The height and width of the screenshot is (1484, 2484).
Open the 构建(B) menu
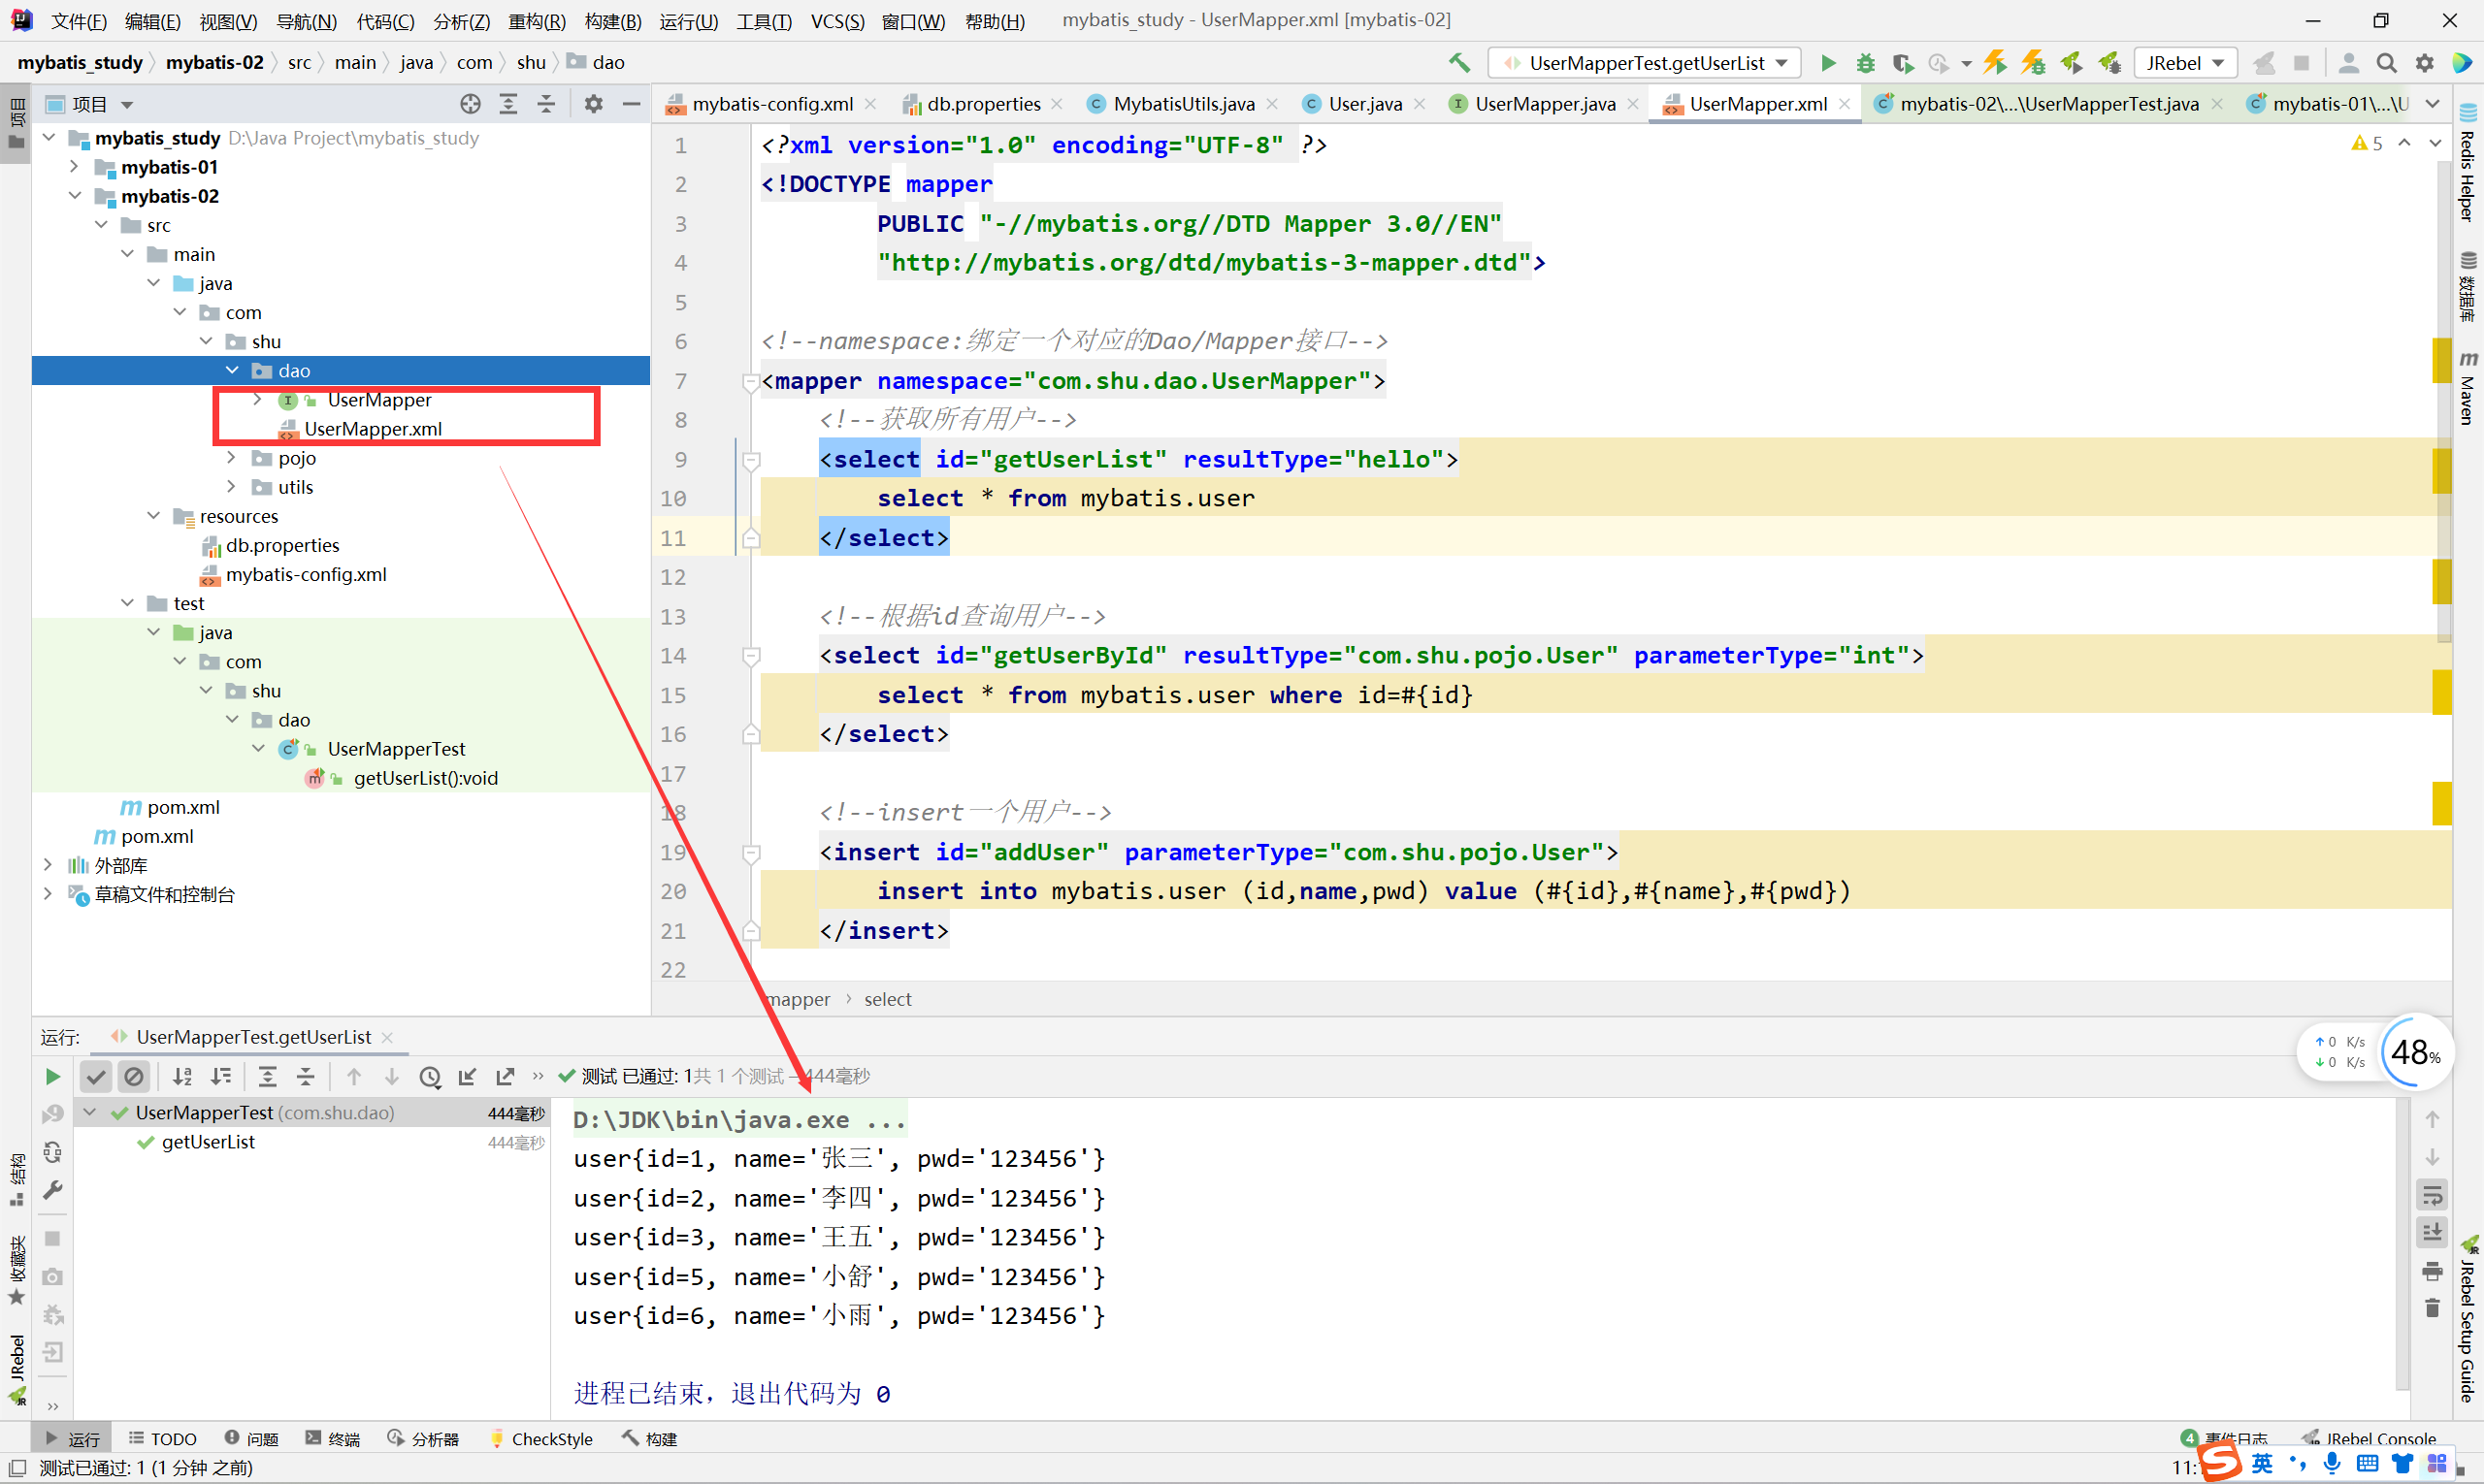tap(612, 21)
